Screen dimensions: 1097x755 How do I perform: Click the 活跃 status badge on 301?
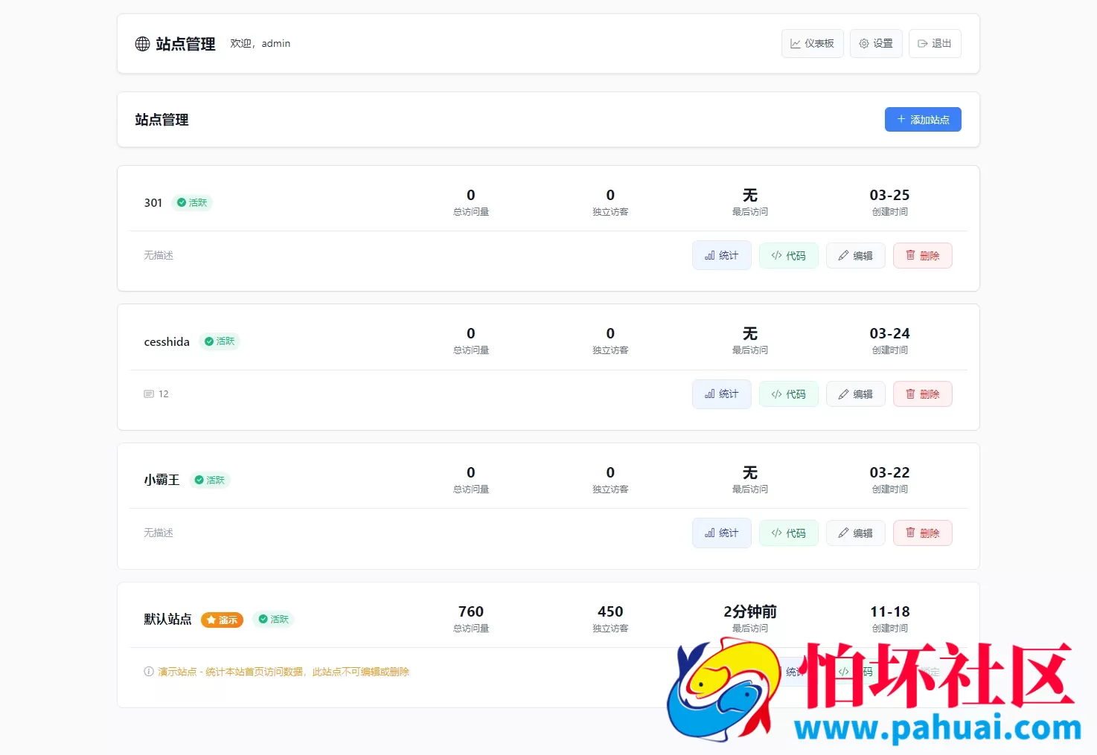[x=191, y=202]
